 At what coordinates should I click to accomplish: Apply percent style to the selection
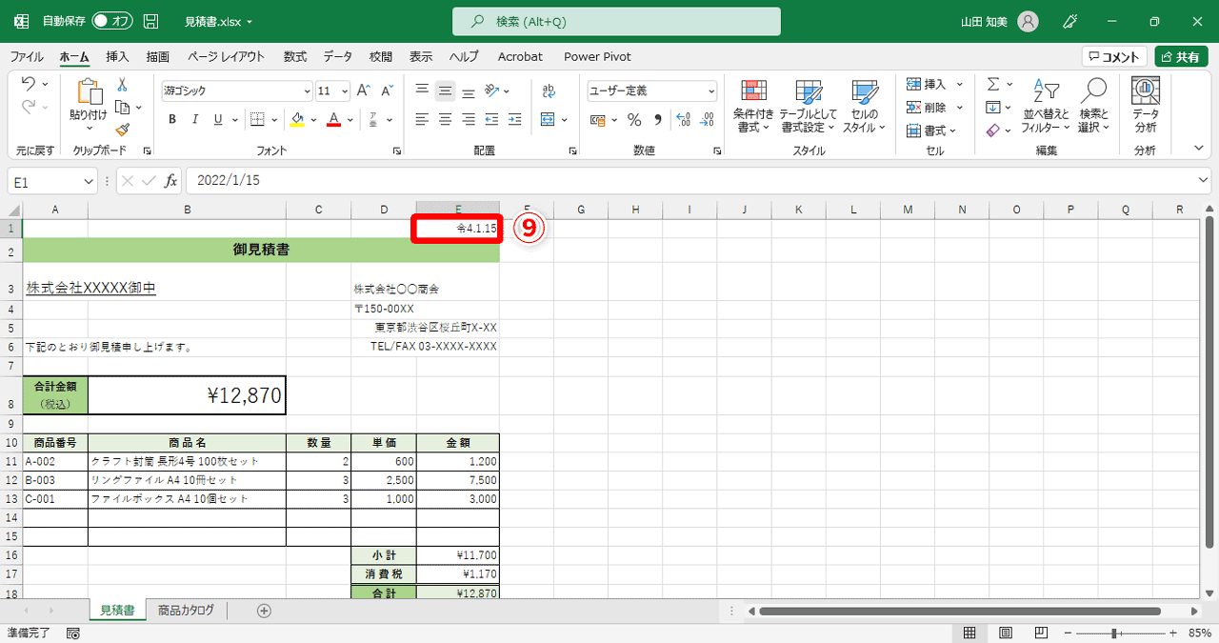633,119
